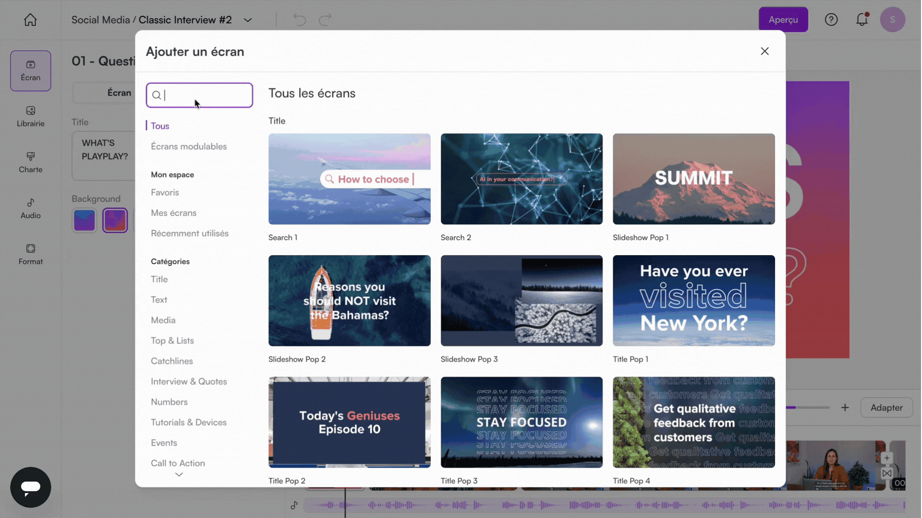Open the user avatar menu
Screen dimensions: 922x518
[892, 20]
